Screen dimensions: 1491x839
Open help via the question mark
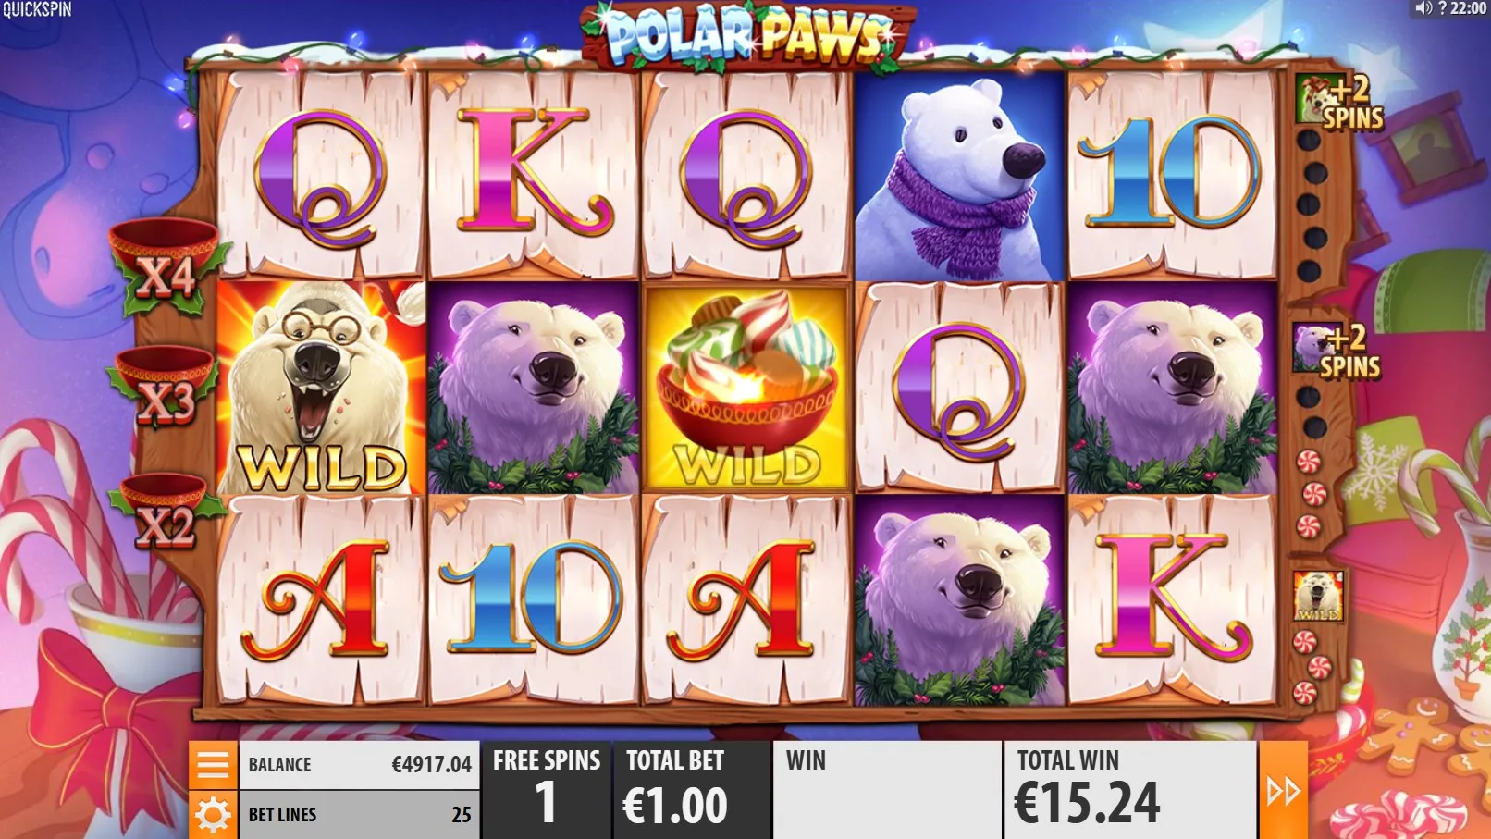click(1441, 8)
